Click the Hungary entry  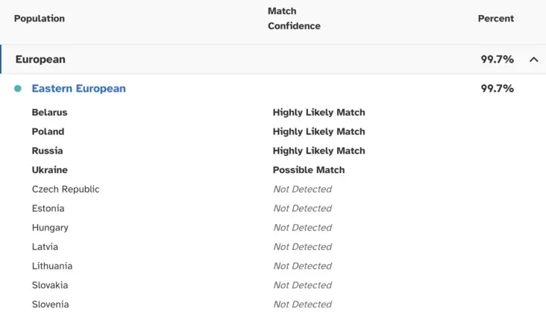point(50,228)
